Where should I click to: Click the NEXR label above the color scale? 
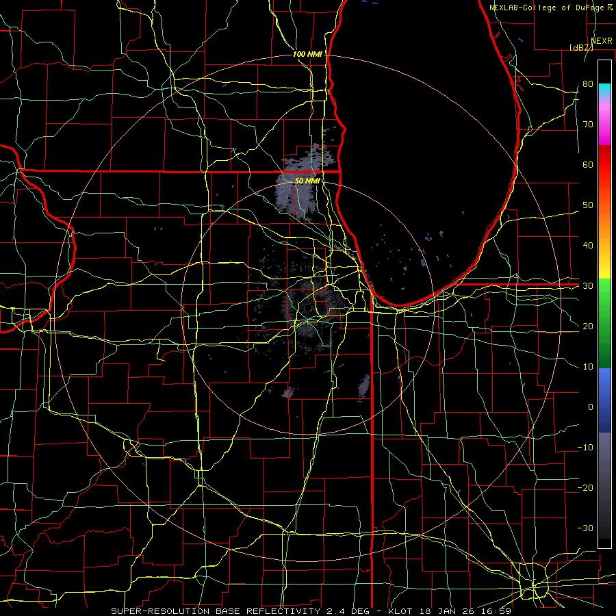tap(601, 41)
